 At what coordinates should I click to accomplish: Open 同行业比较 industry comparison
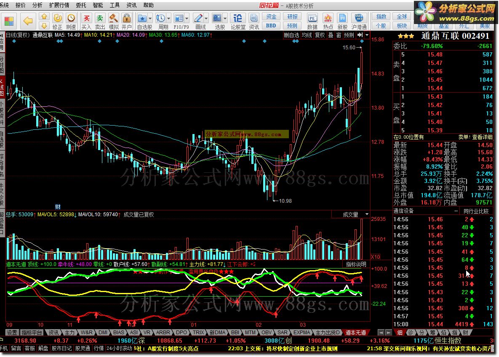476,211
